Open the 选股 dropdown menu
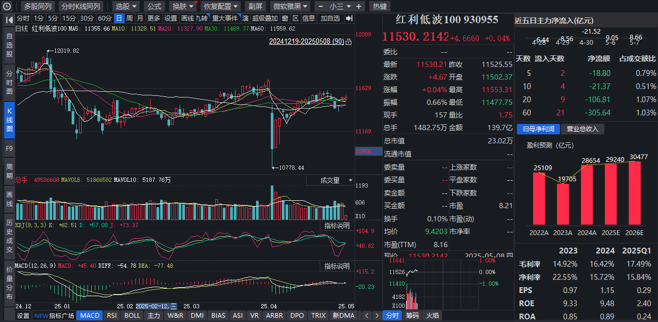Image resolution: width=658 pixels, height=322 pixels. pos(126,6)
